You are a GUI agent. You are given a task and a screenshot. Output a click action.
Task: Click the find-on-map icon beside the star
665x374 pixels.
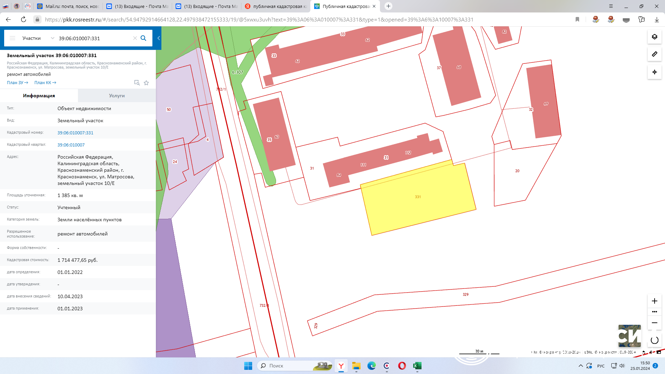137,83
